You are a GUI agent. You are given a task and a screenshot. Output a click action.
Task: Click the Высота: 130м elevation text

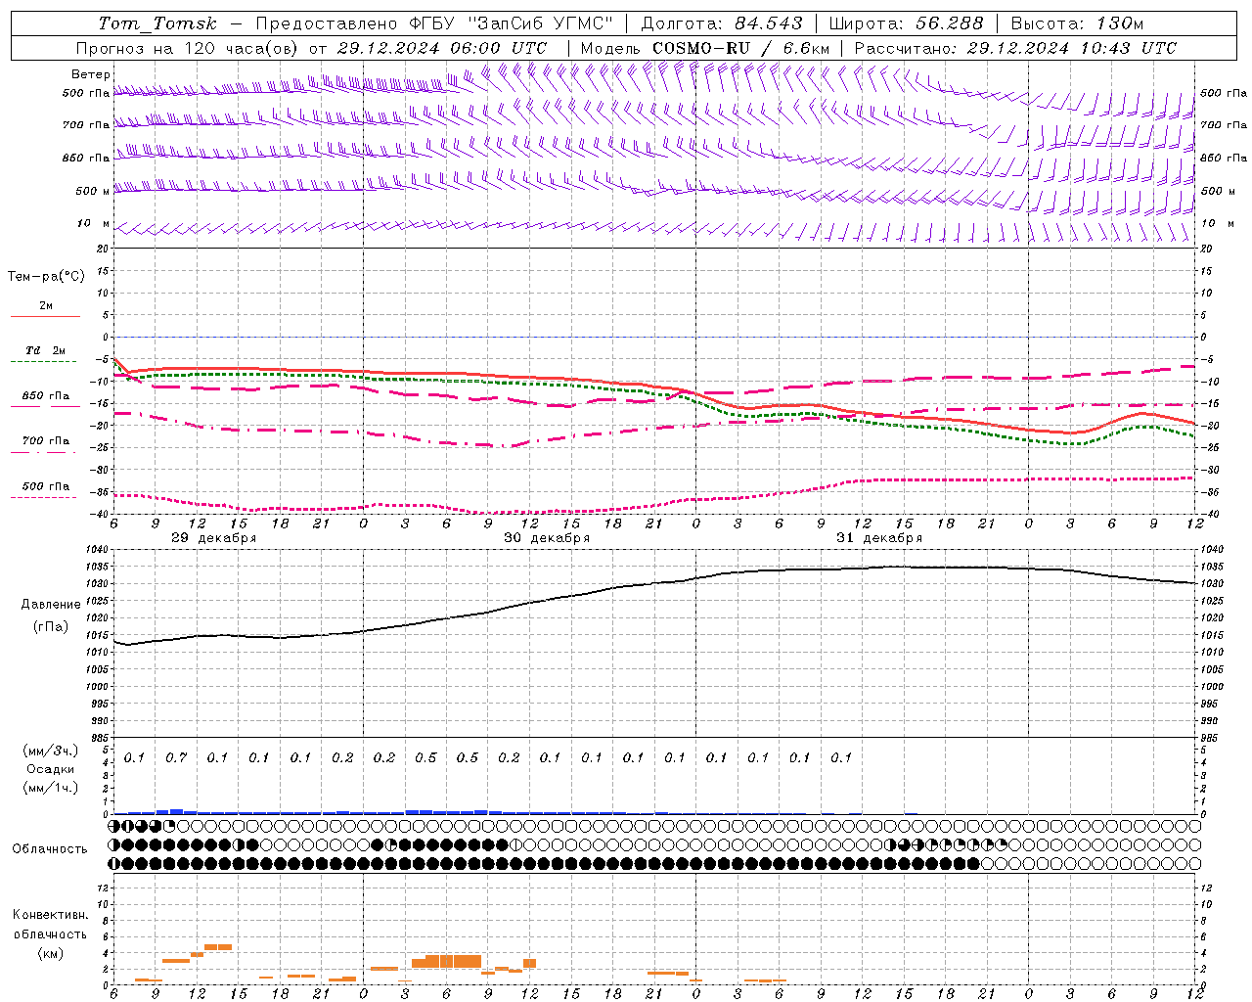pyautogui.click(x=1076, y=23)
